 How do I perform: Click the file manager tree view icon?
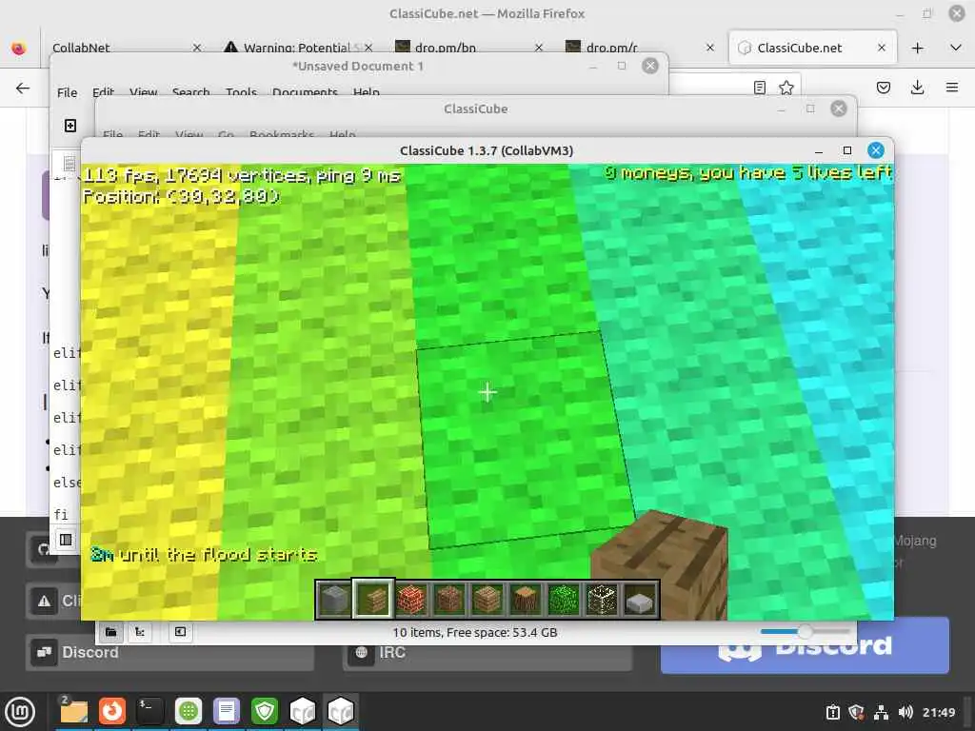click(140, 632)
